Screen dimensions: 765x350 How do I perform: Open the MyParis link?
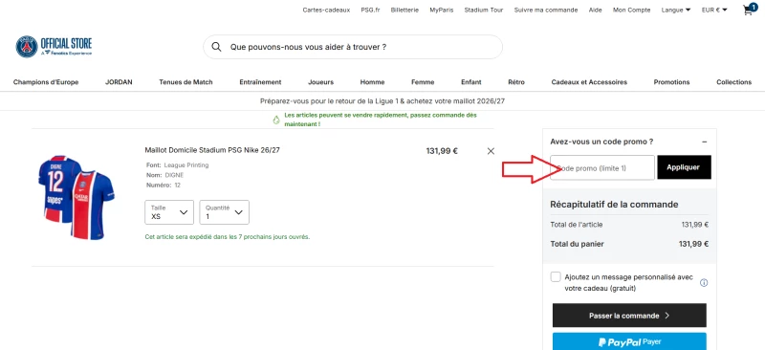[442, 10]
